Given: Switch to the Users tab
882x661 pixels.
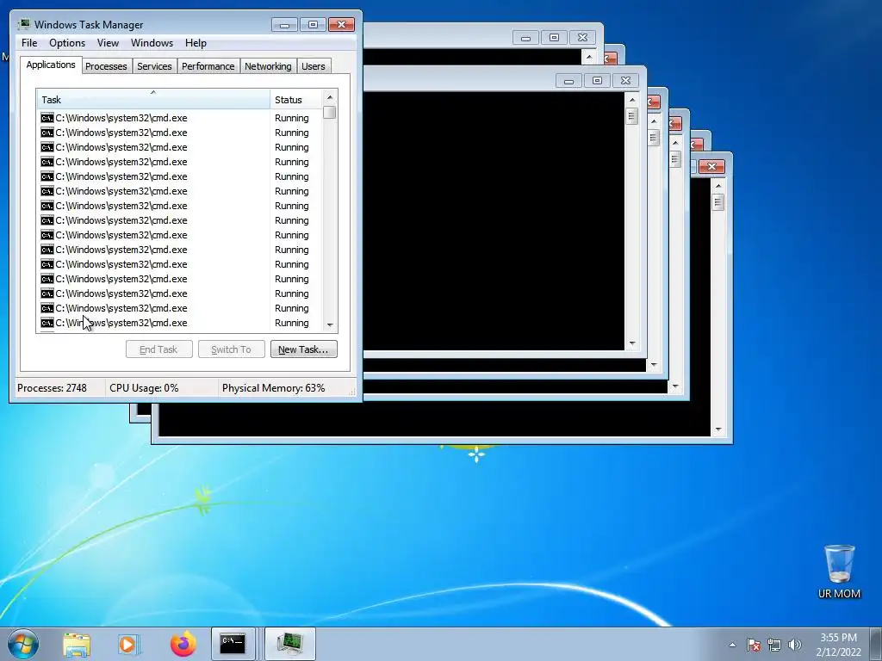Looking at the screenshot, I should (313, 65).
